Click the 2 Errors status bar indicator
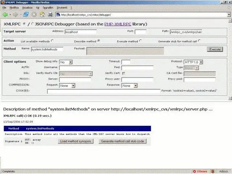This screenshot has width=232, height=174. (x=200, y=171)
